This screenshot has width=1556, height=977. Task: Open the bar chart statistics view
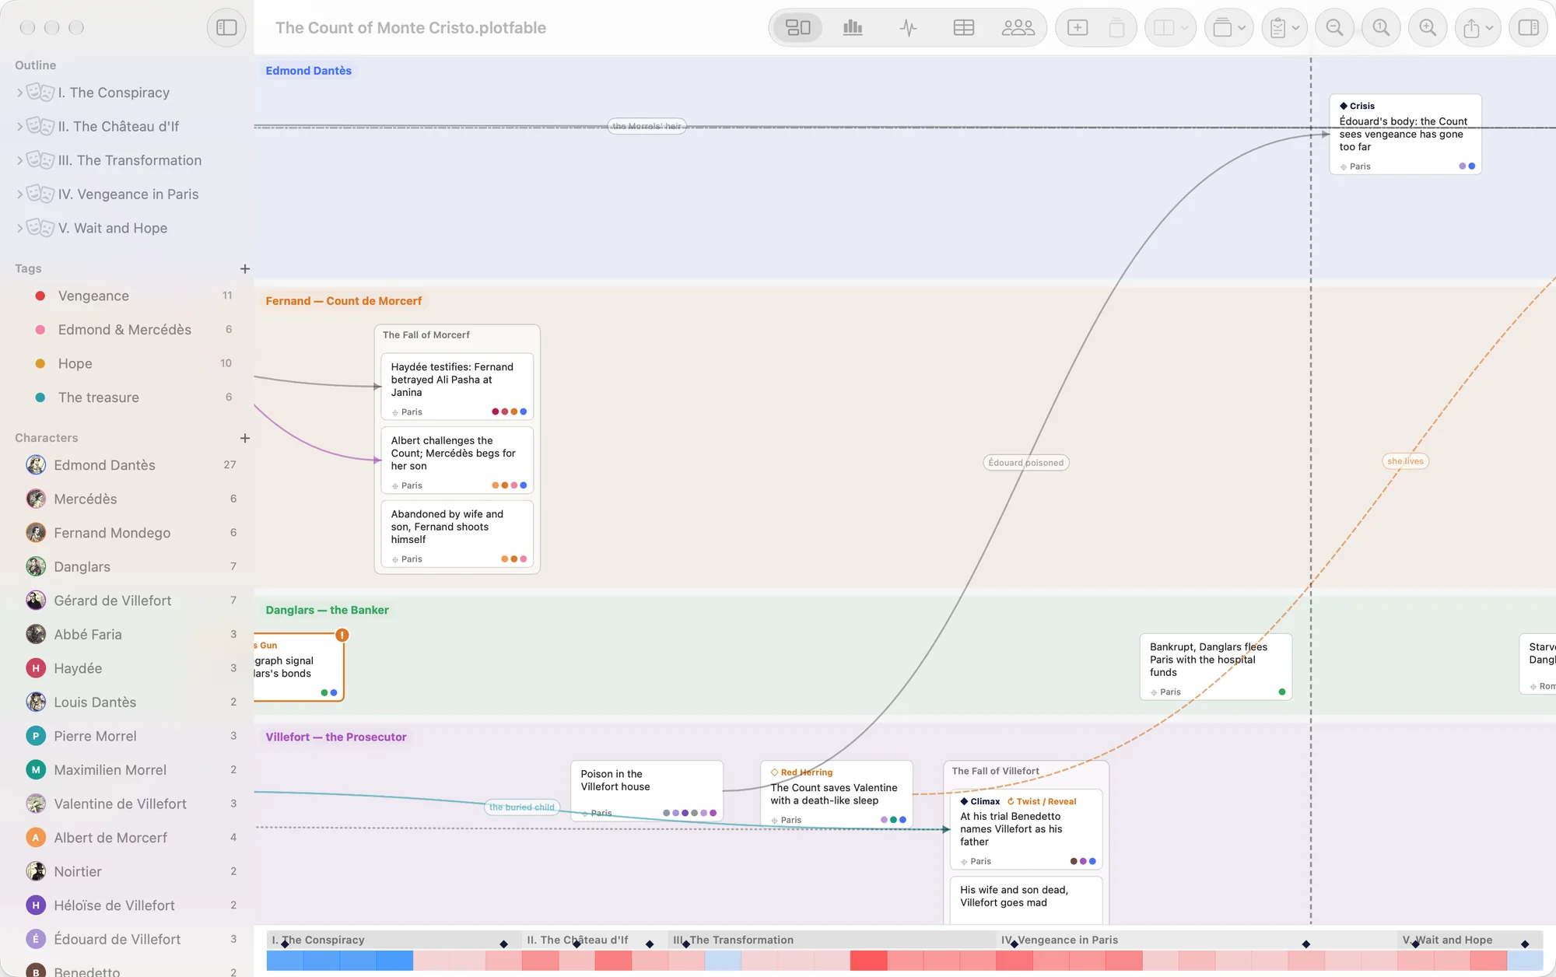pyautogui.click(x=853, y=28)
